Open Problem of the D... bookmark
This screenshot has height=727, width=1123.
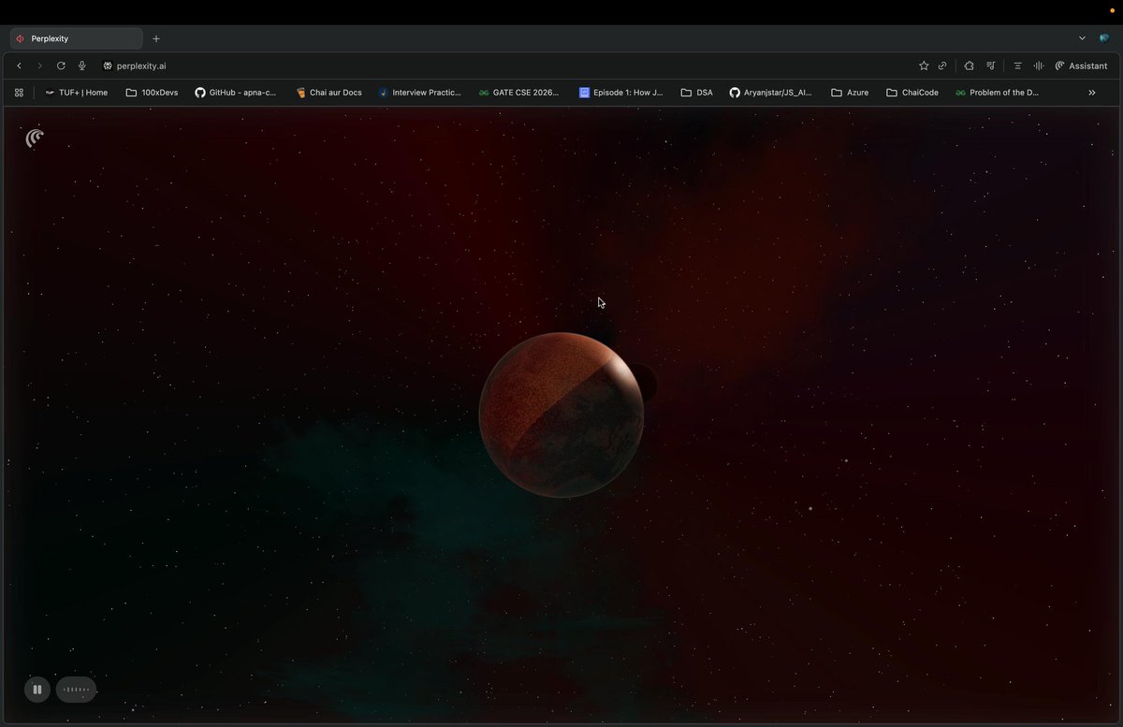tap(997, 93)
